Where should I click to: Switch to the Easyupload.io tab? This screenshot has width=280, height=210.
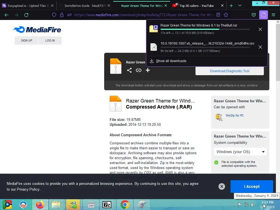[28, 6]
